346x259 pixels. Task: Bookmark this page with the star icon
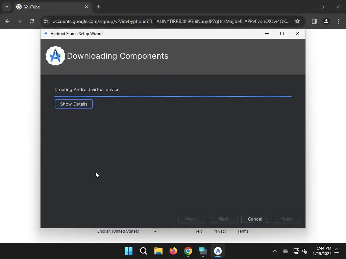[297, 21]
